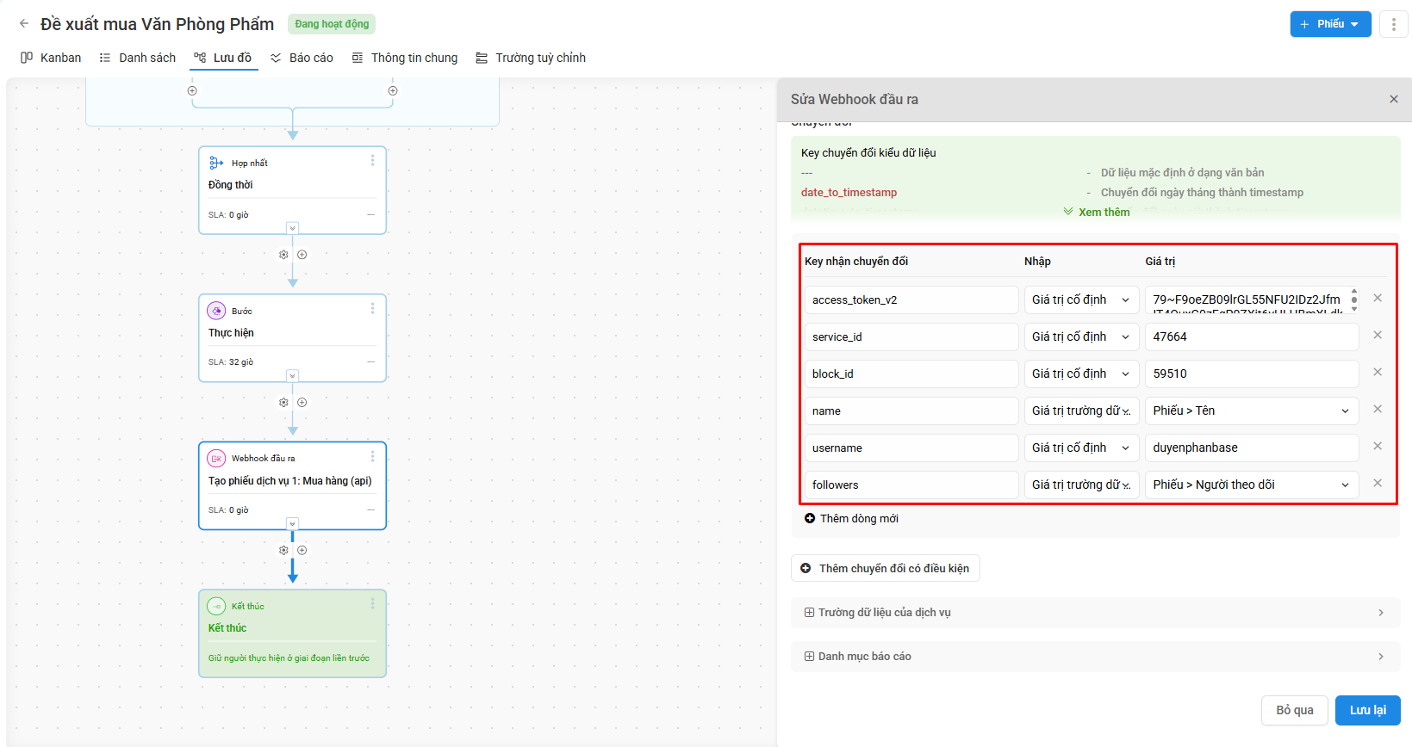Add step with plus below Webhook node
Image resolution: width=1412 pixels, height=747 pixels.
click(x=302, y=550)
